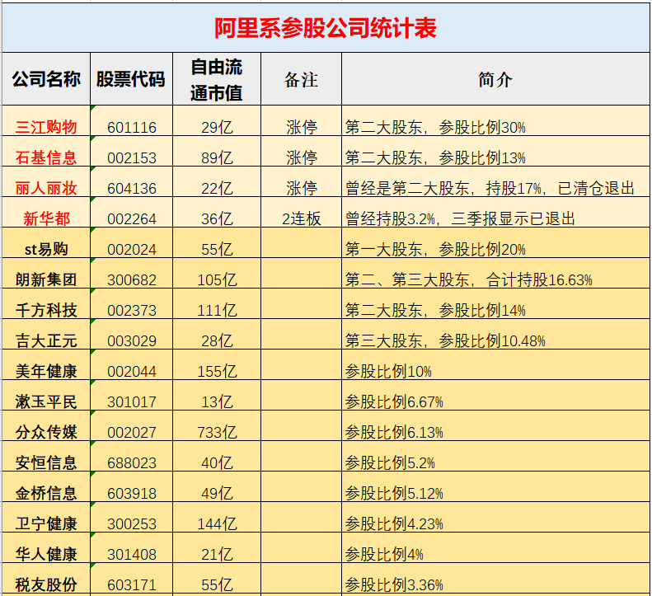
Task: Select the 155亿 market value cell
Action: pos(217,364)
